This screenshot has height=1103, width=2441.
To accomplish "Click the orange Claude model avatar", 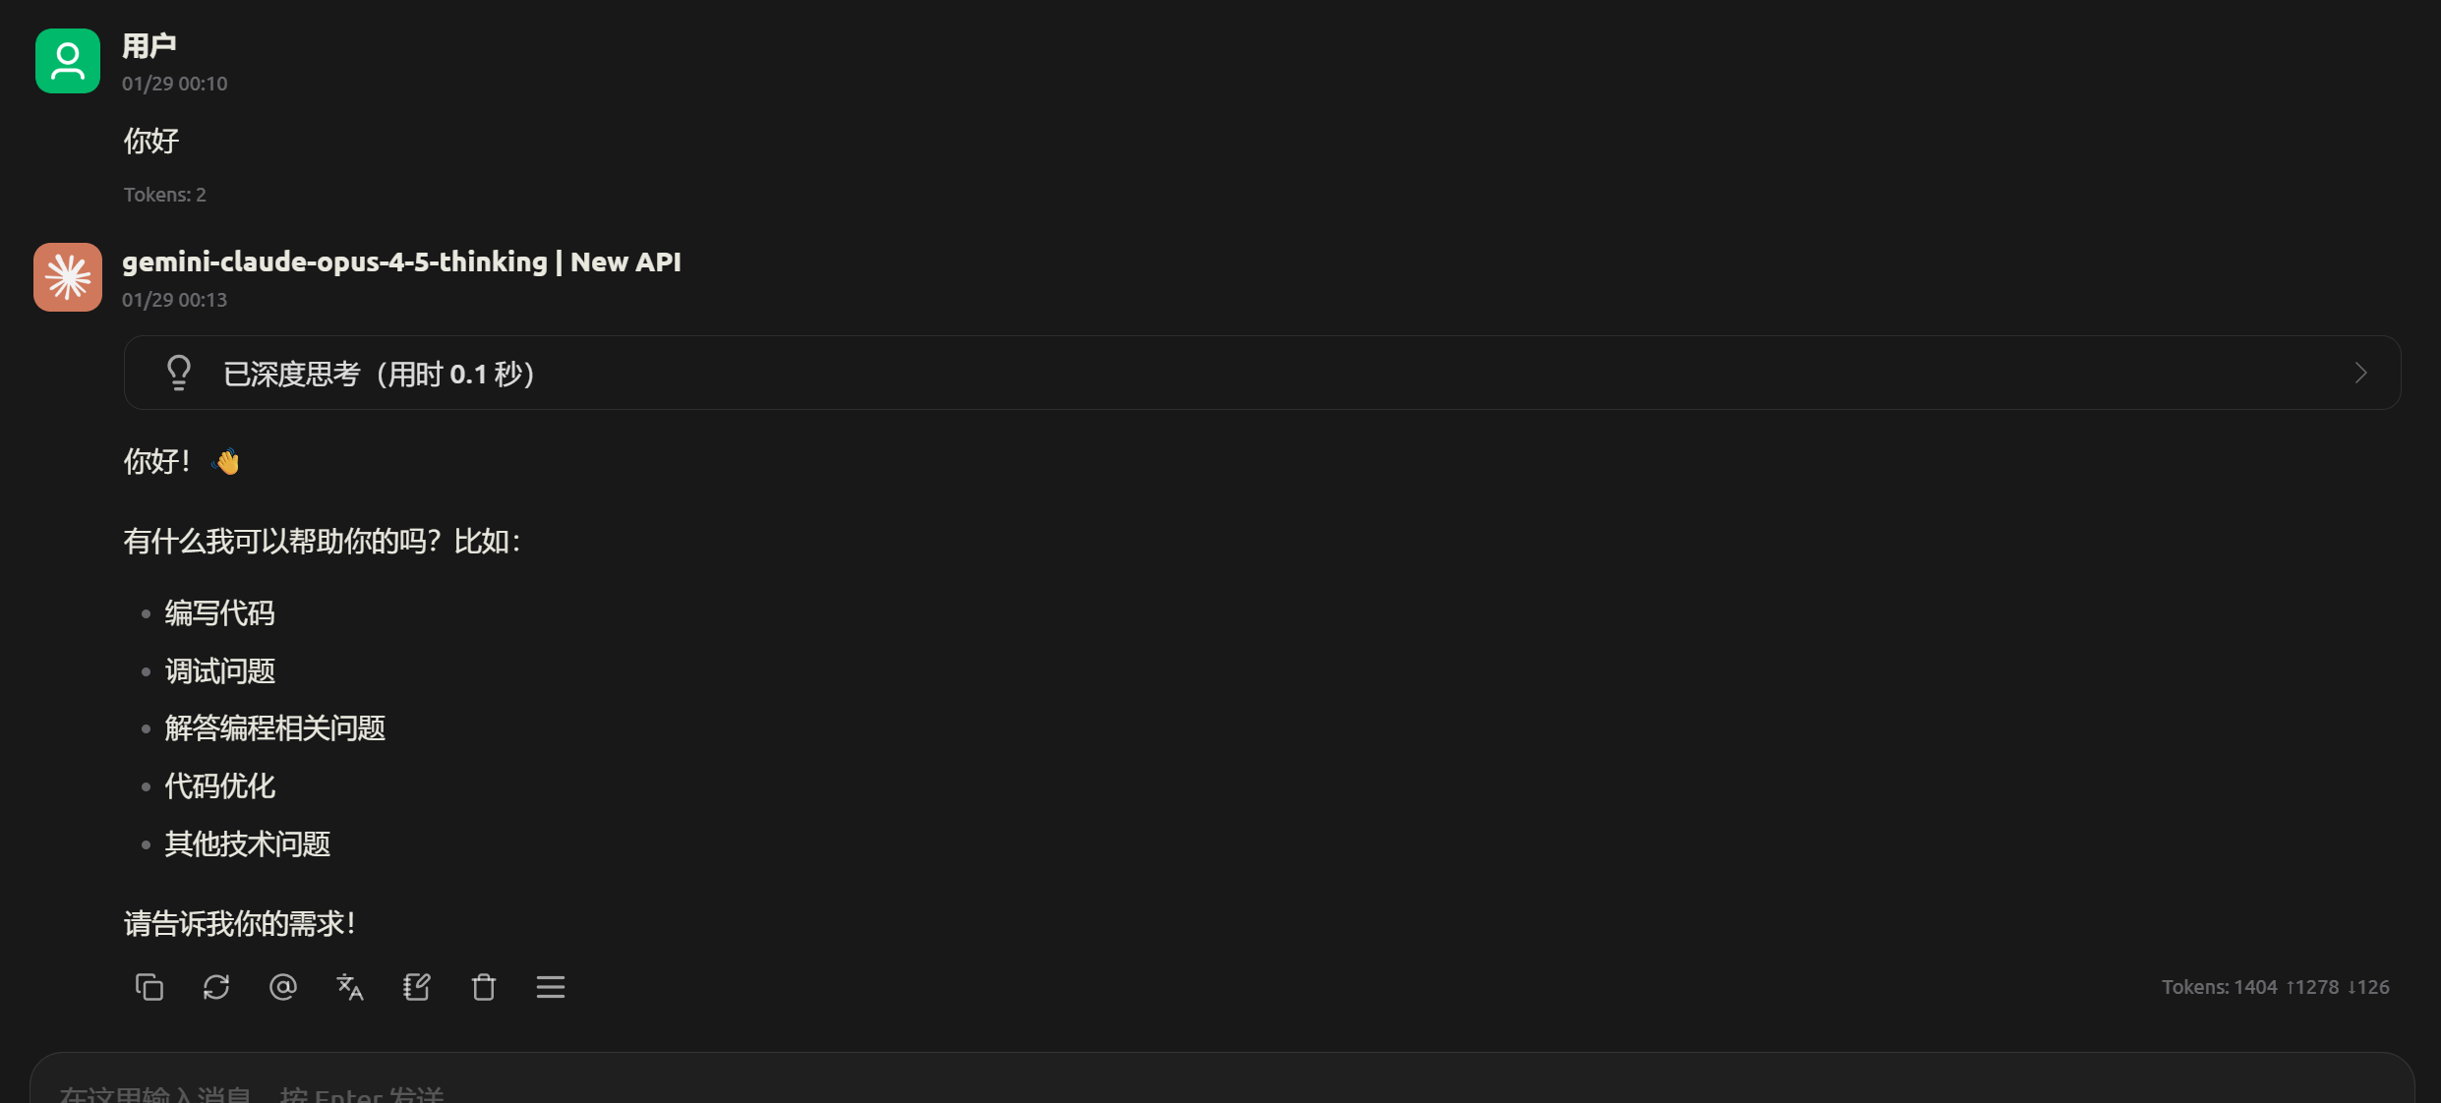I will tap(68, 277).
